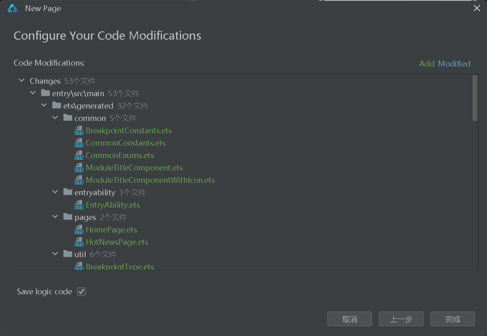Toggle the Save logic code checkbox

[x=81, y=292]
